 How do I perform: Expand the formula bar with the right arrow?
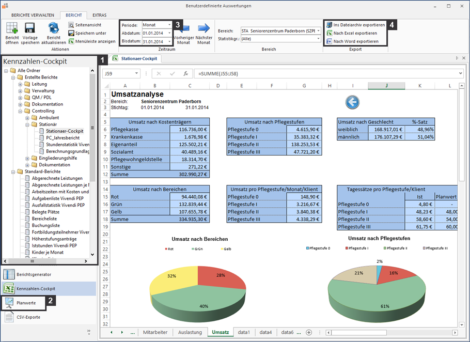pos(460,73)
